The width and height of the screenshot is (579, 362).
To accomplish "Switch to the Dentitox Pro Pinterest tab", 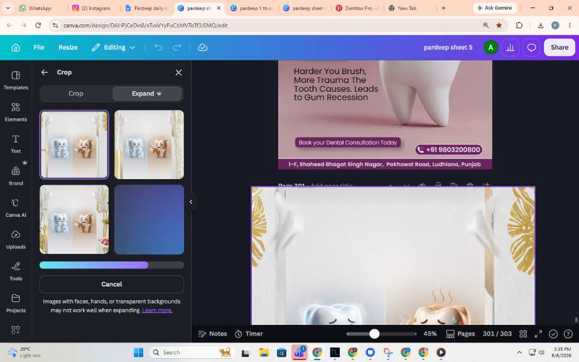I will (x=357, y=8).
